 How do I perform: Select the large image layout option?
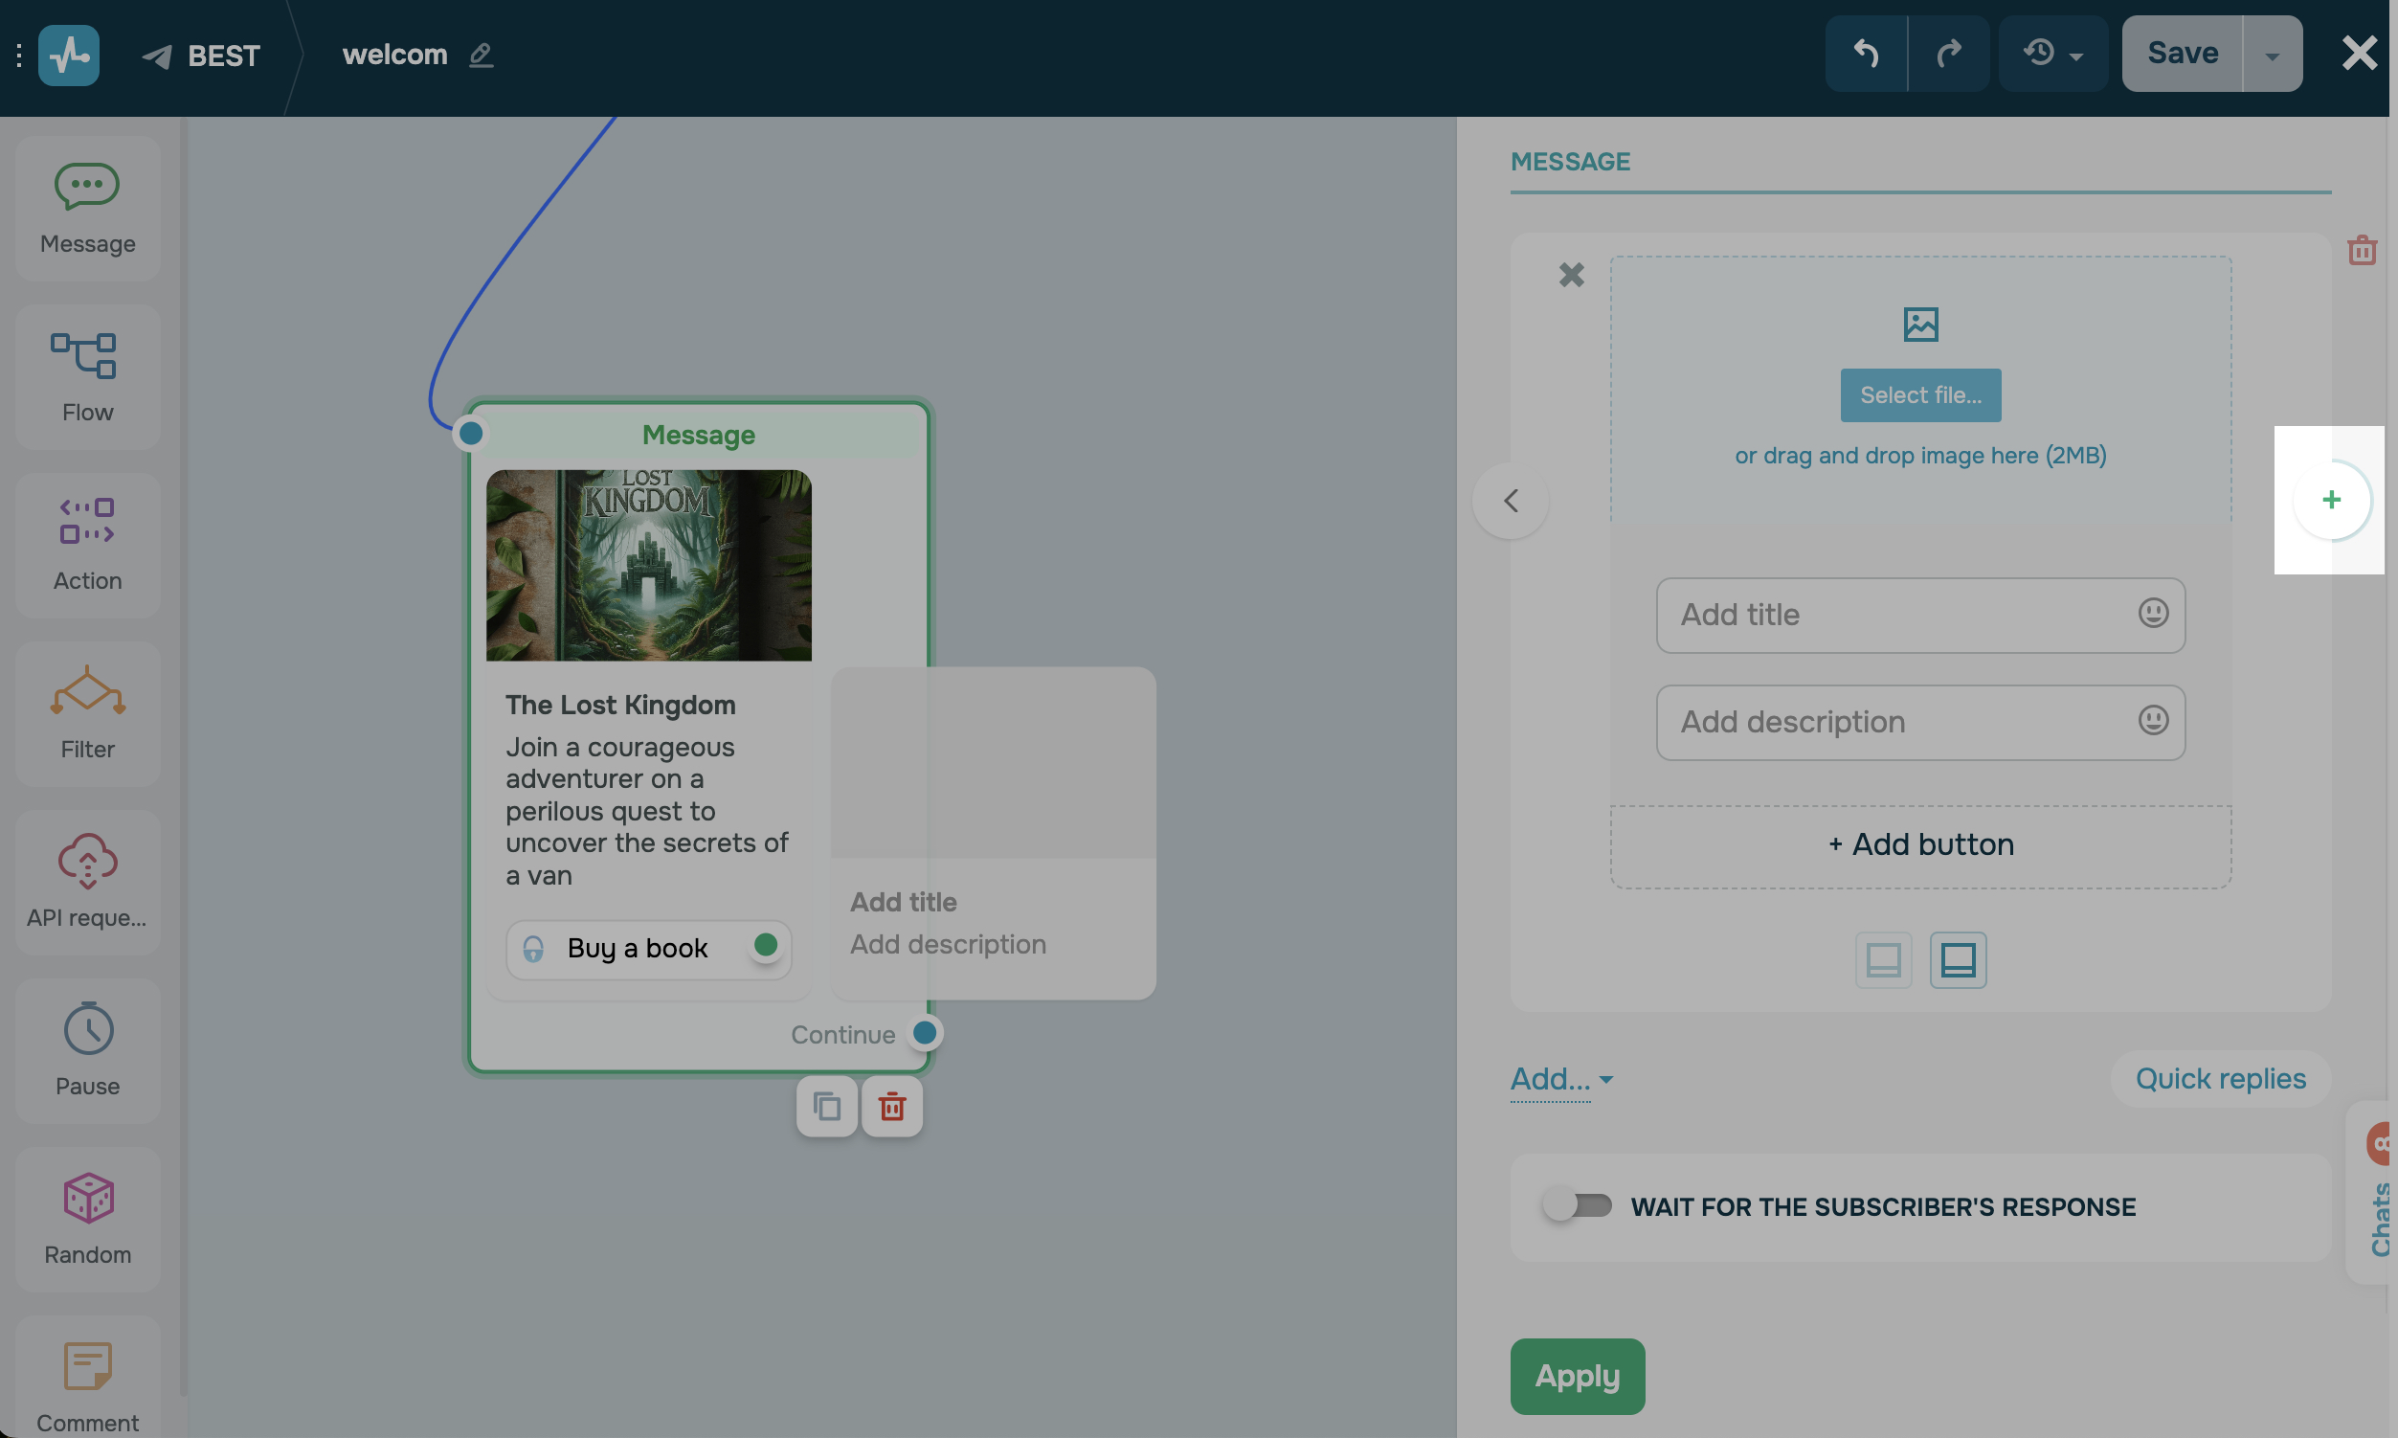1957,960
